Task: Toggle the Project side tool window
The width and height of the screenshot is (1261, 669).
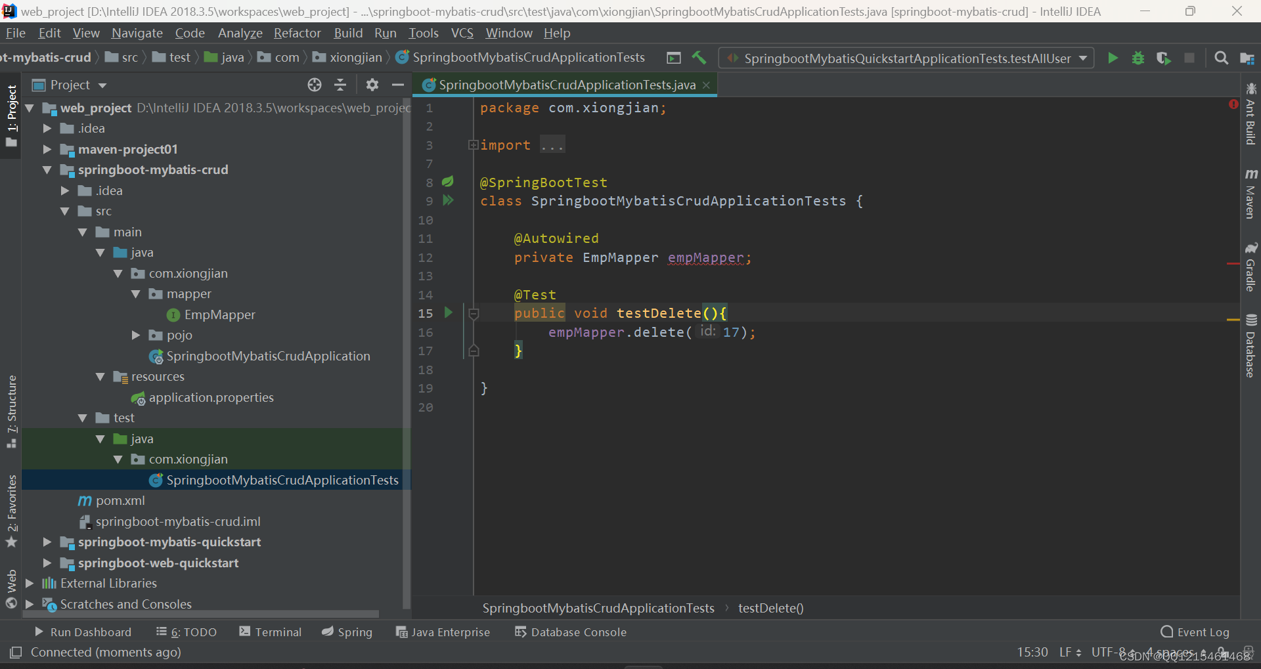Action: pos(11,116)
